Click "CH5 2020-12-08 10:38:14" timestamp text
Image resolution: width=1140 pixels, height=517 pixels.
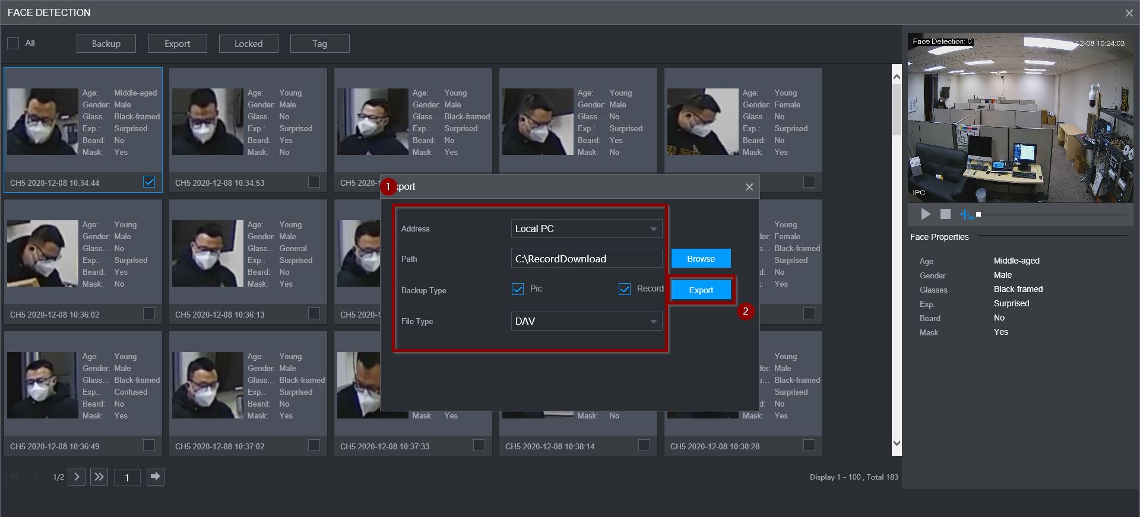click(550, 446)
